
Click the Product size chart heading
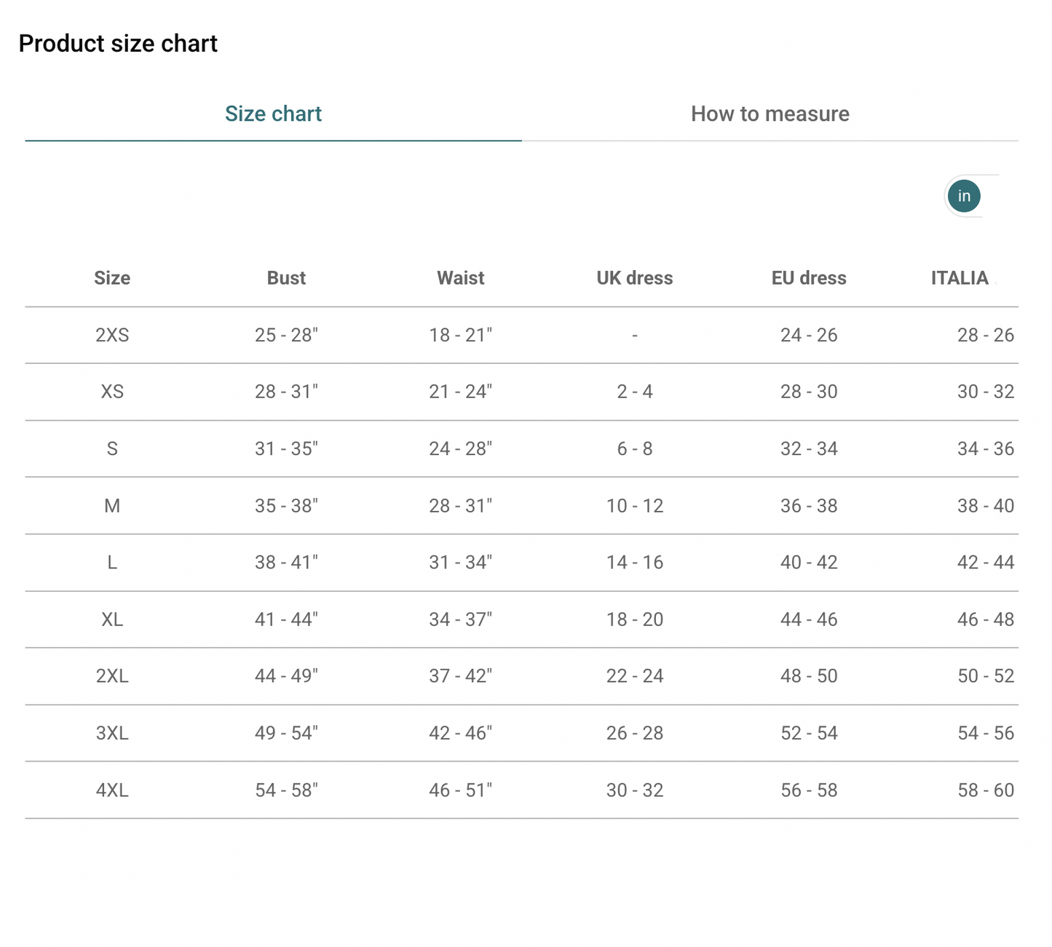click(x=118, y=44)
